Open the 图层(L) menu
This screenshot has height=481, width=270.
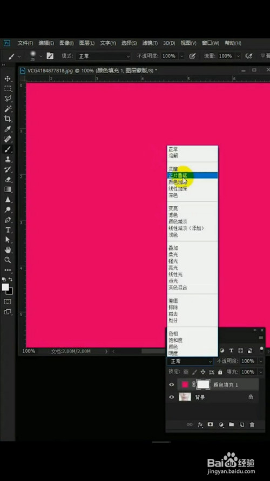point(86,43)
